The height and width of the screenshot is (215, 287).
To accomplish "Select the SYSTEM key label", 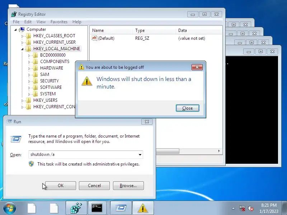I will coord(48,94).
